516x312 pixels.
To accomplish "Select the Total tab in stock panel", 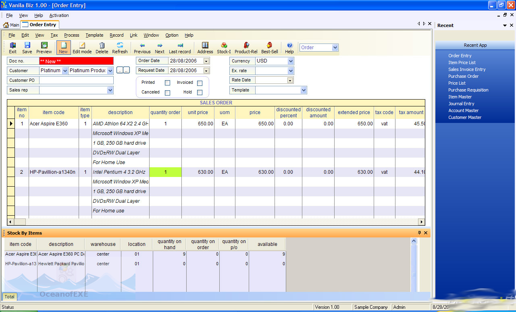I will (10, 297).
